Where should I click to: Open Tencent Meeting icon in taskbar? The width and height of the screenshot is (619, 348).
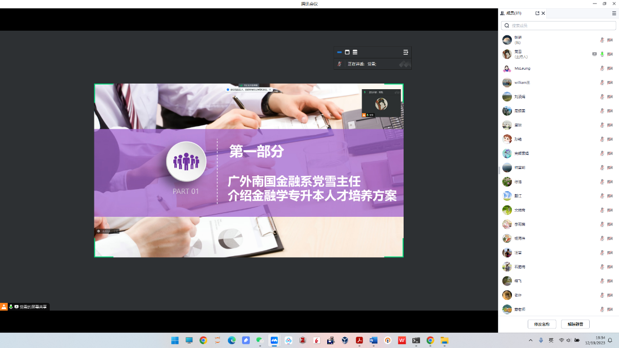(274, 340)
